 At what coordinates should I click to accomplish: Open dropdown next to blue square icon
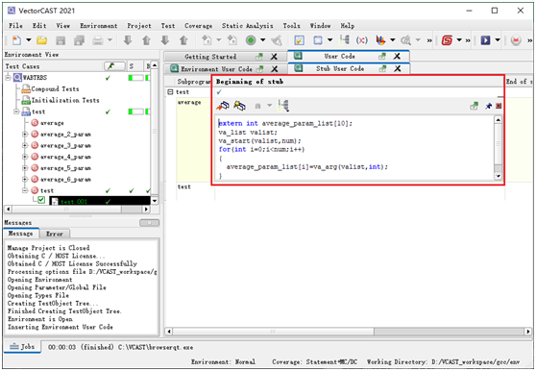pos(329,40)
